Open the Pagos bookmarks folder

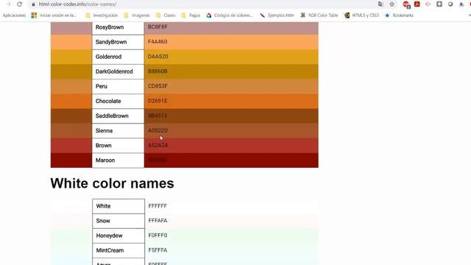coord(191,15)
